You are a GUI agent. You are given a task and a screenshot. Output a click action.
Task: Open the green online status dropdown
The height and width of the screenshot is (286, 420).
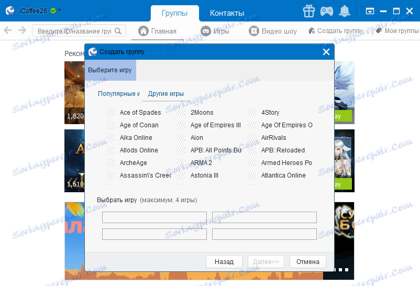(x=56, y=10)
